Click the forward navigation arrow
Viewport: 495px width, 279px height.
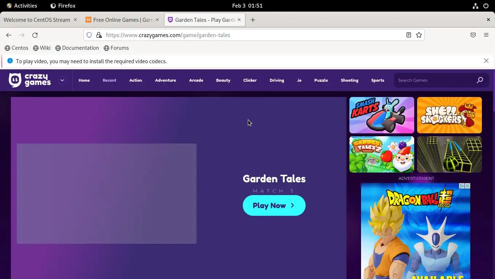tap(22, 35)
